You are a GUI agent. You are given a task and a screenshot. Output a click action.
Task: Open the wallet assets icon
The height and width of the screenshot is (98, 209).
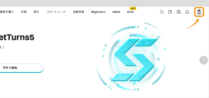(x=170, y=12)
